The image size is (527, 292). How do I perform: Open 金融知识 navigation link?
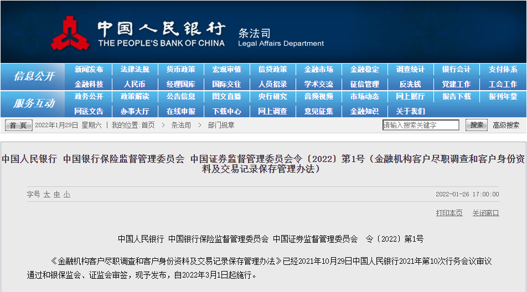tap(365, 111)
